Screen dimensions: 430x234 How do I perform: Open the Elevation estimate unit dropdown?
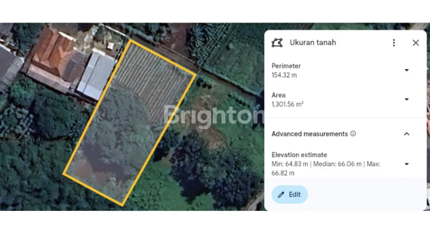click(x=406, y=164)
